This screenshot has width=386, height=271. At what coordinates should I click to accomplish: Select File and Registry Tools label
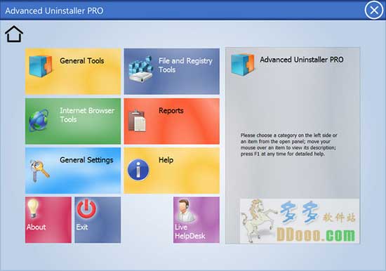click(185, 65)
